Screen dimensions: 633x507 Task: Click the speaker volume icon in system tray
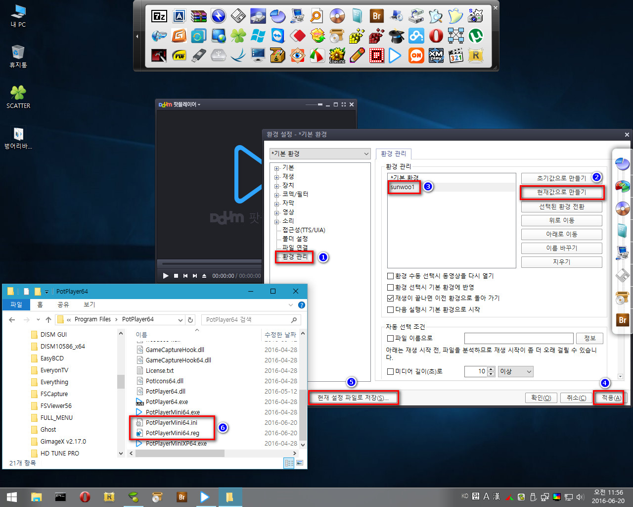[x=580, y=497]
